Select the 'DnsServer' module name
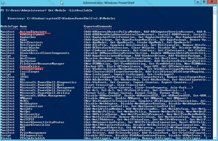 pos(28,61)
